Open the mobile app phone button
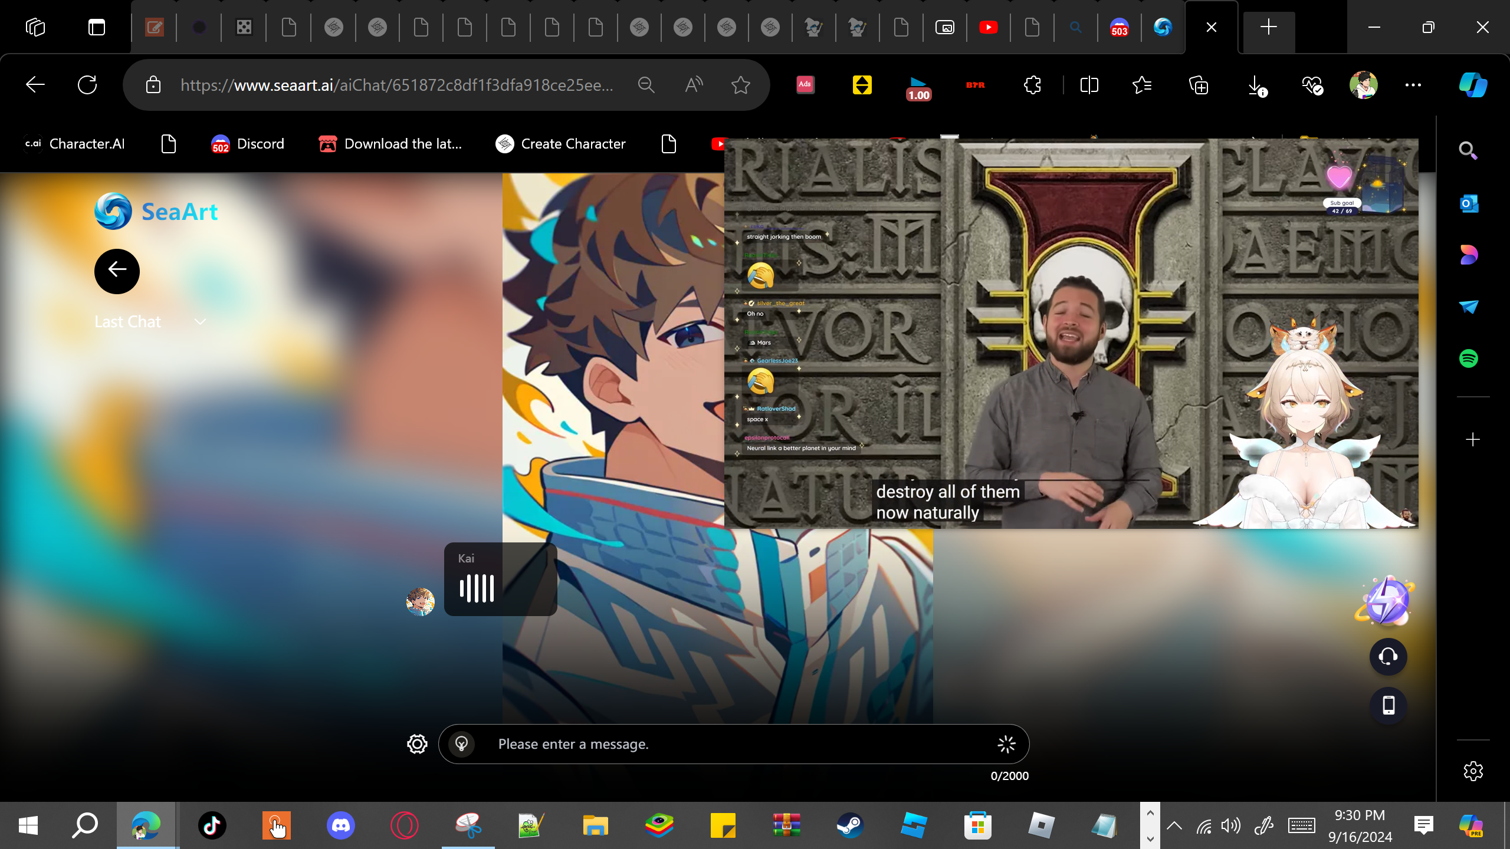1510x849 pixels. coord(1388,705)
